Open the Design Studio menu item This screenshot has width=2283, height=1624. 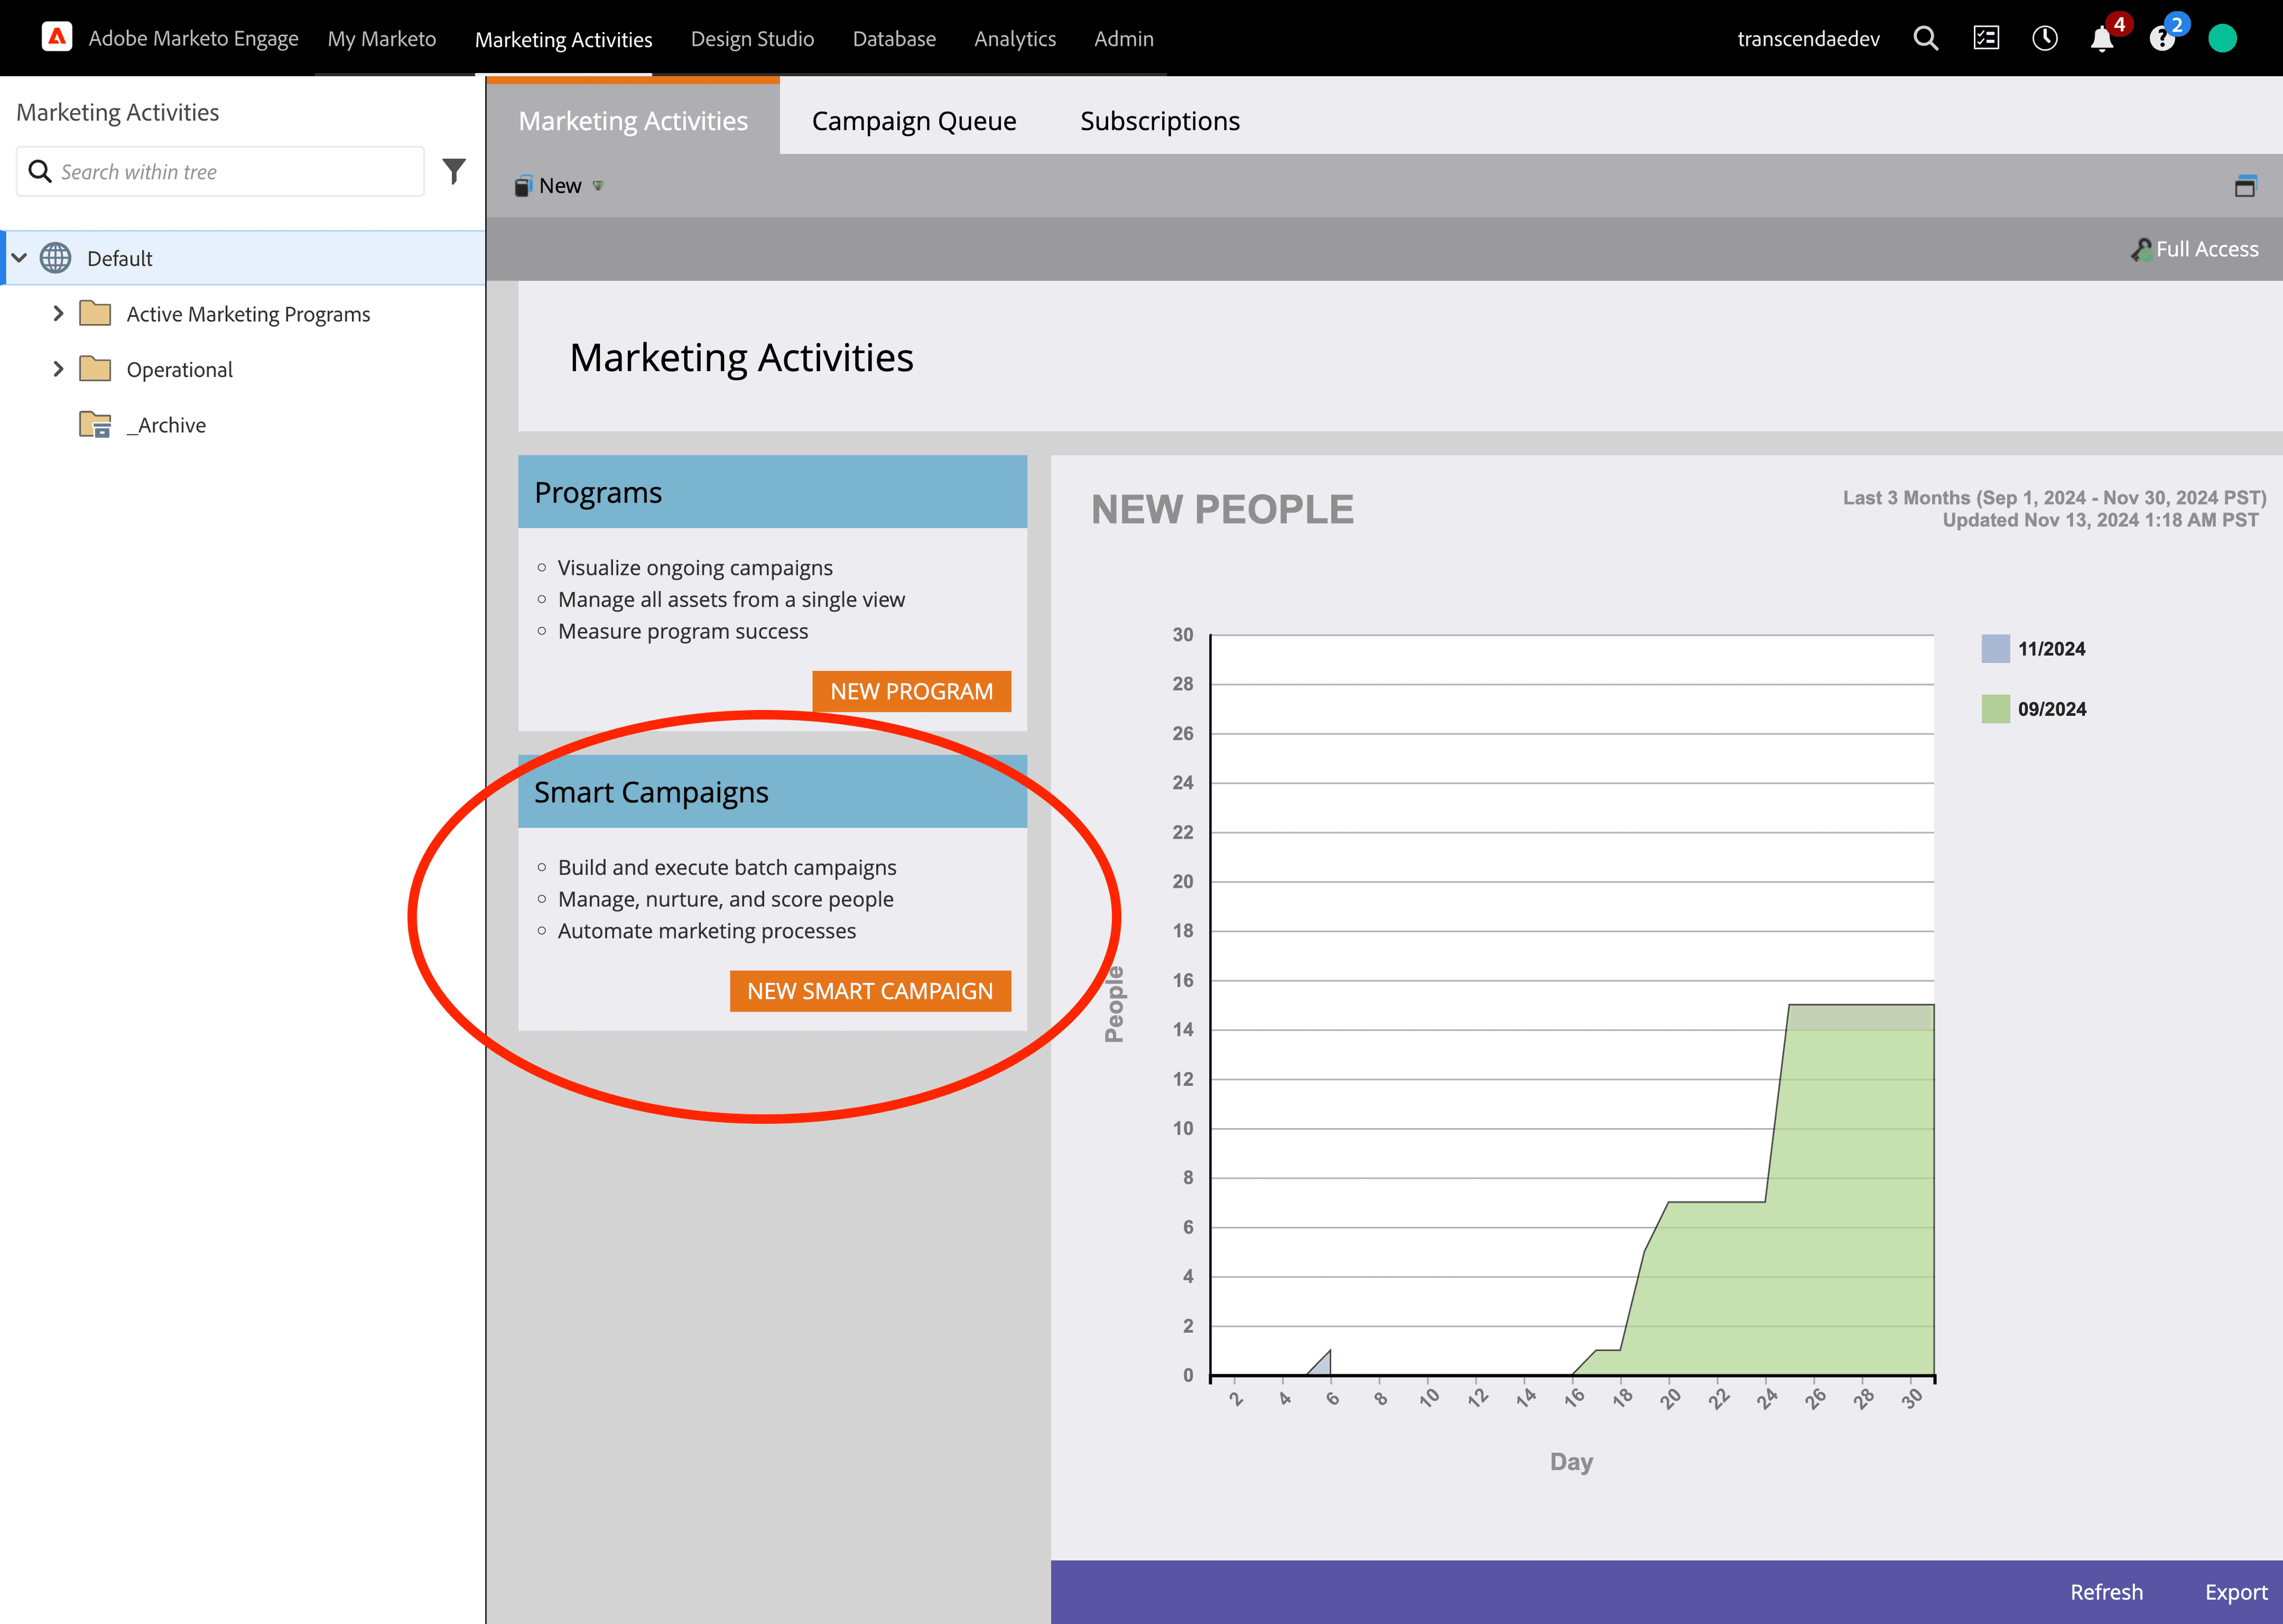[751, 39]
